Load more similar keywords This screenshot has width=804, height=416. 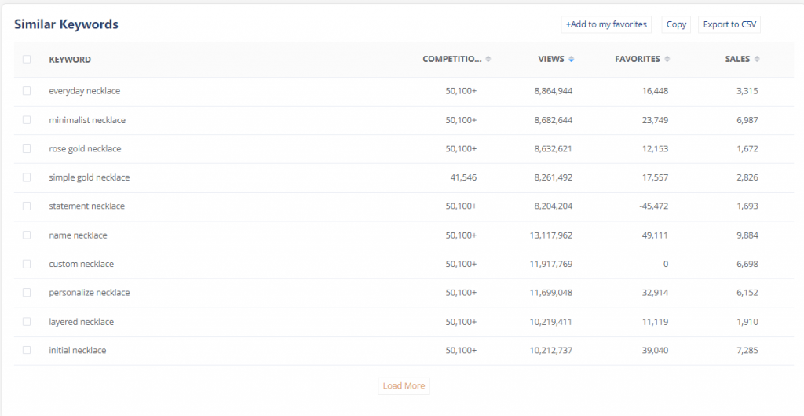tap(404, 386)
